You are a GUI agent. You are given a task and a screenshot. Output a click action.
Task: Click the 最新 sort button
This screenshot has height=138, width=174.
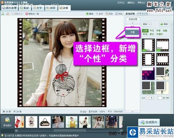(145, 24)
